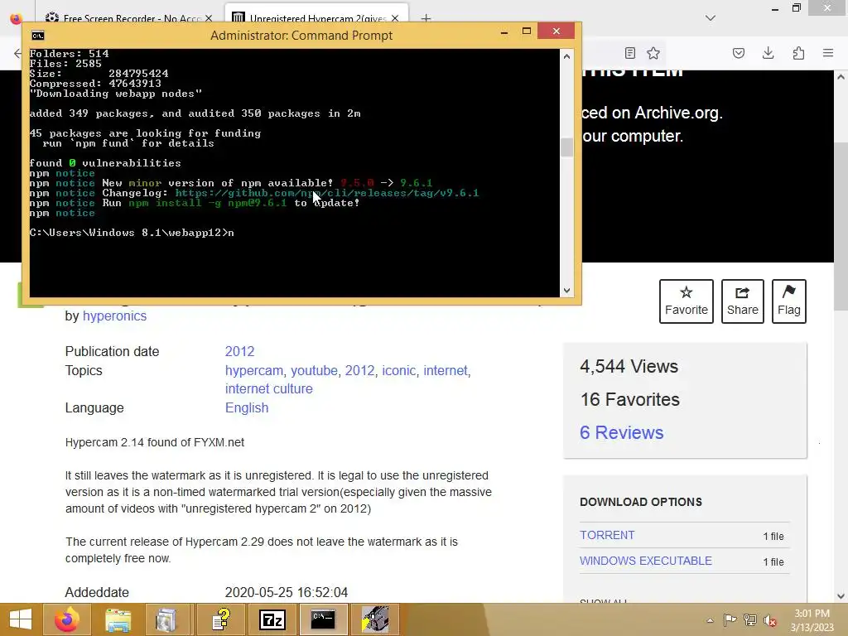Open the 7-Zip taskbar icon
848x636 pixels.
pos(272,619)
